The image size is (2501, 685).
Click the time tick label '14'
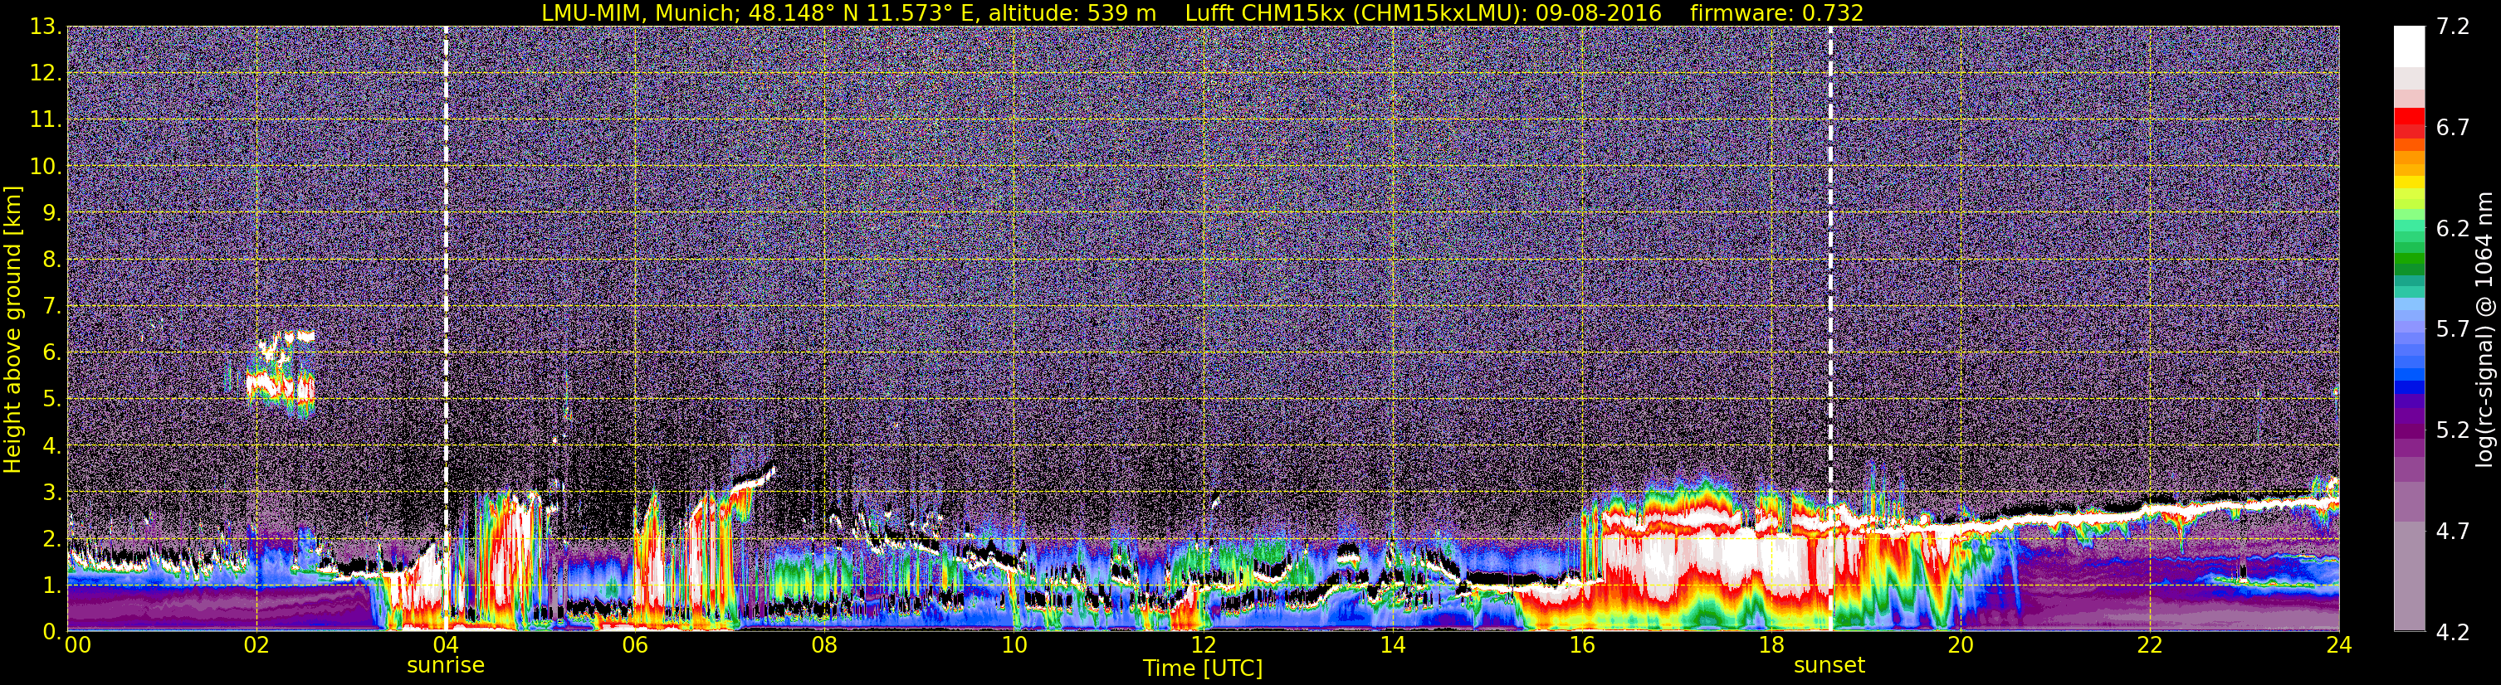pos(1392,645)
